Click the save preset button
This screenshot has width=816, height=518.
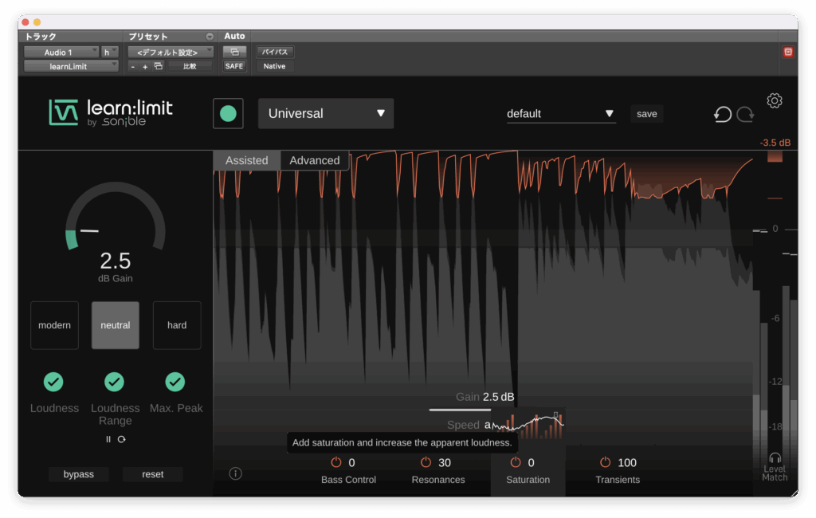point(647,114)
